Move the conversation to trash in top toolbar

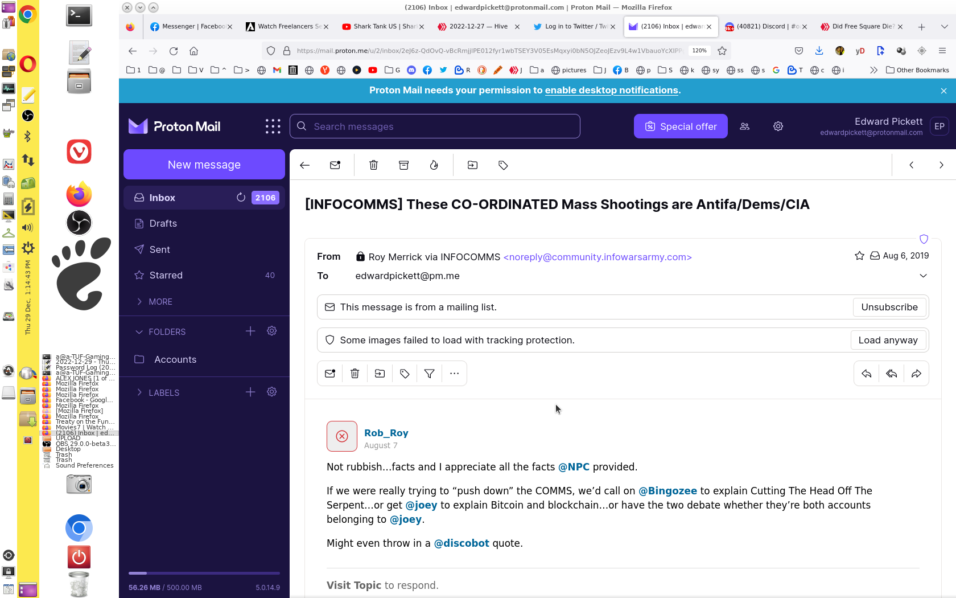pos(373,165)
